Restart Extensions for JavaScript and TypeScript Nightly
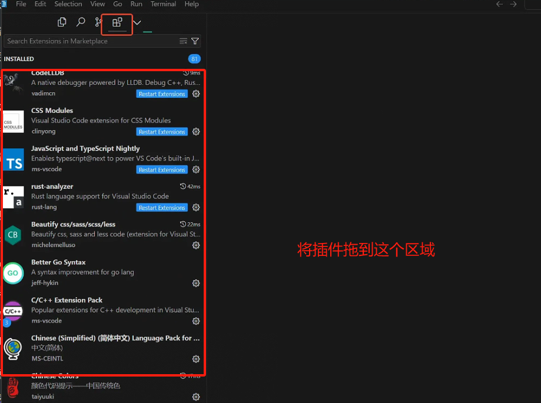541x403 pixels. [162, 170]
